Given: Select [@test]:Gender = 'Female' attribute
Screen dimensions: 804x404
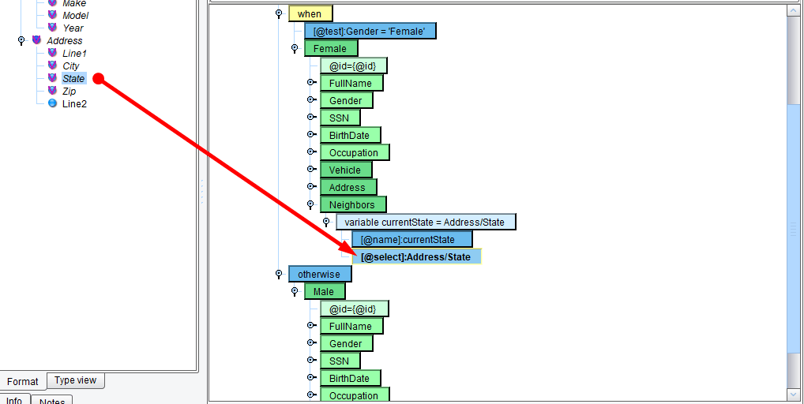Looking at the screenshot, I should coord(370,32).
